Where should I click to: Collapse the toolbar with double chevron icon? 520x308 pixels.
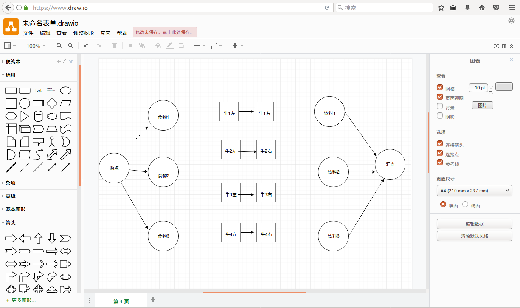(512, 46)
